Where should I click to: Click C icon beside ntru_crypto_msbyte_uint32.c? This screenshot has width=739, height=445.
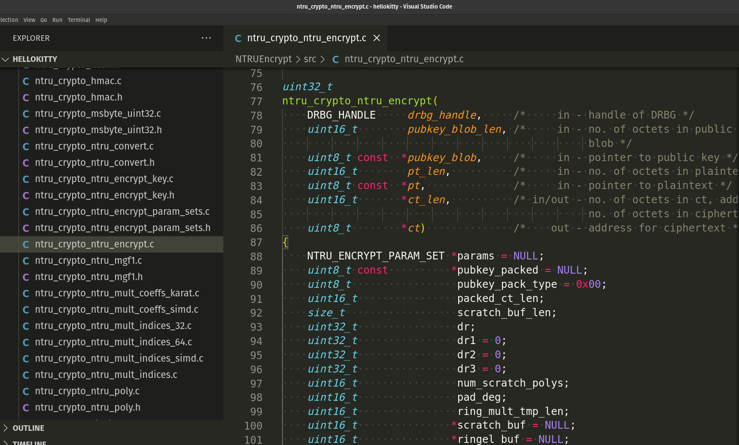pos(26,114)
